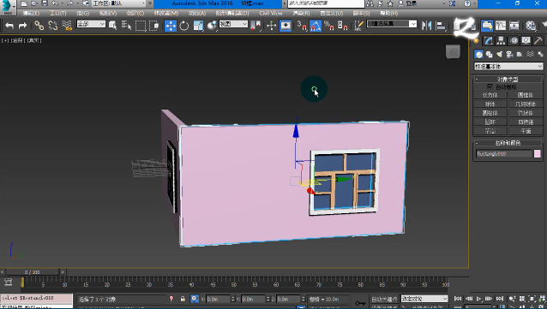
Task: Click the Align tool icon
Action: [441, 26]
